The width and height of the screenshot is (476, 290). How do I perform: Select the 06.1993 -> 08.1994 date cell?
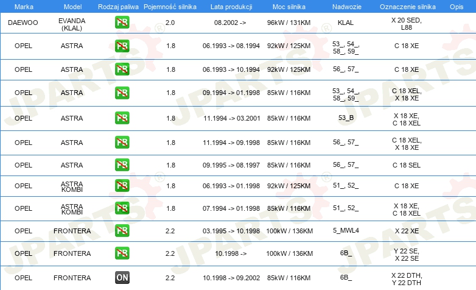[x=231, y=46]
